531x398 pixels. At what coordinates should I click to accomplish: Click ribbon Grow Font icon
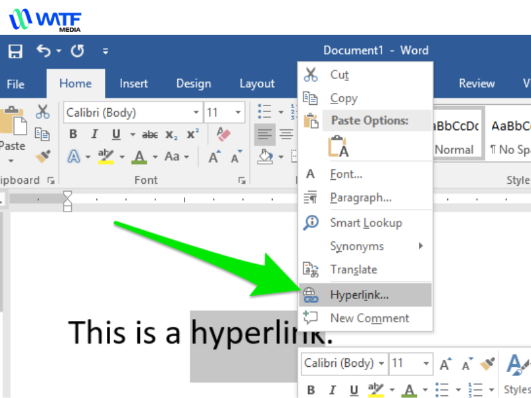(214, 157)
